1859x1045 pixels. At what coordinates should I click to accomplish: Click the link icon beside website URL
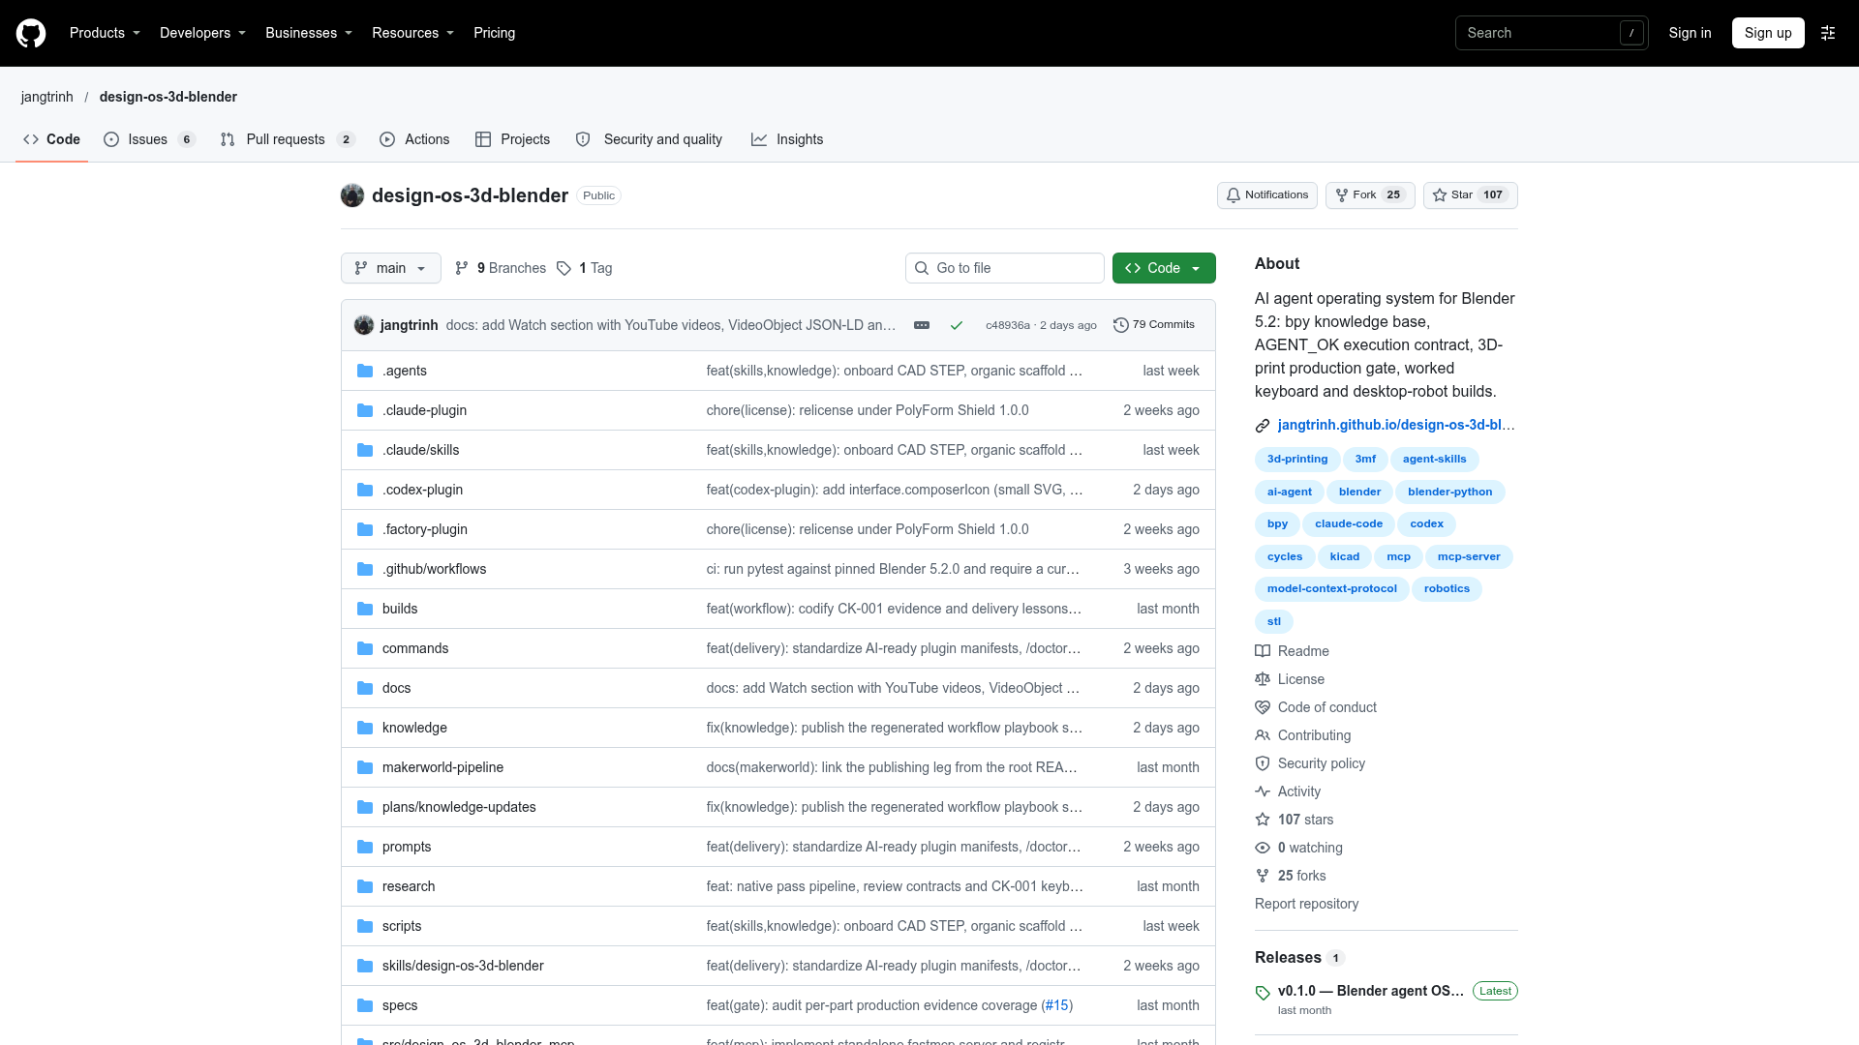[1263, 426]
